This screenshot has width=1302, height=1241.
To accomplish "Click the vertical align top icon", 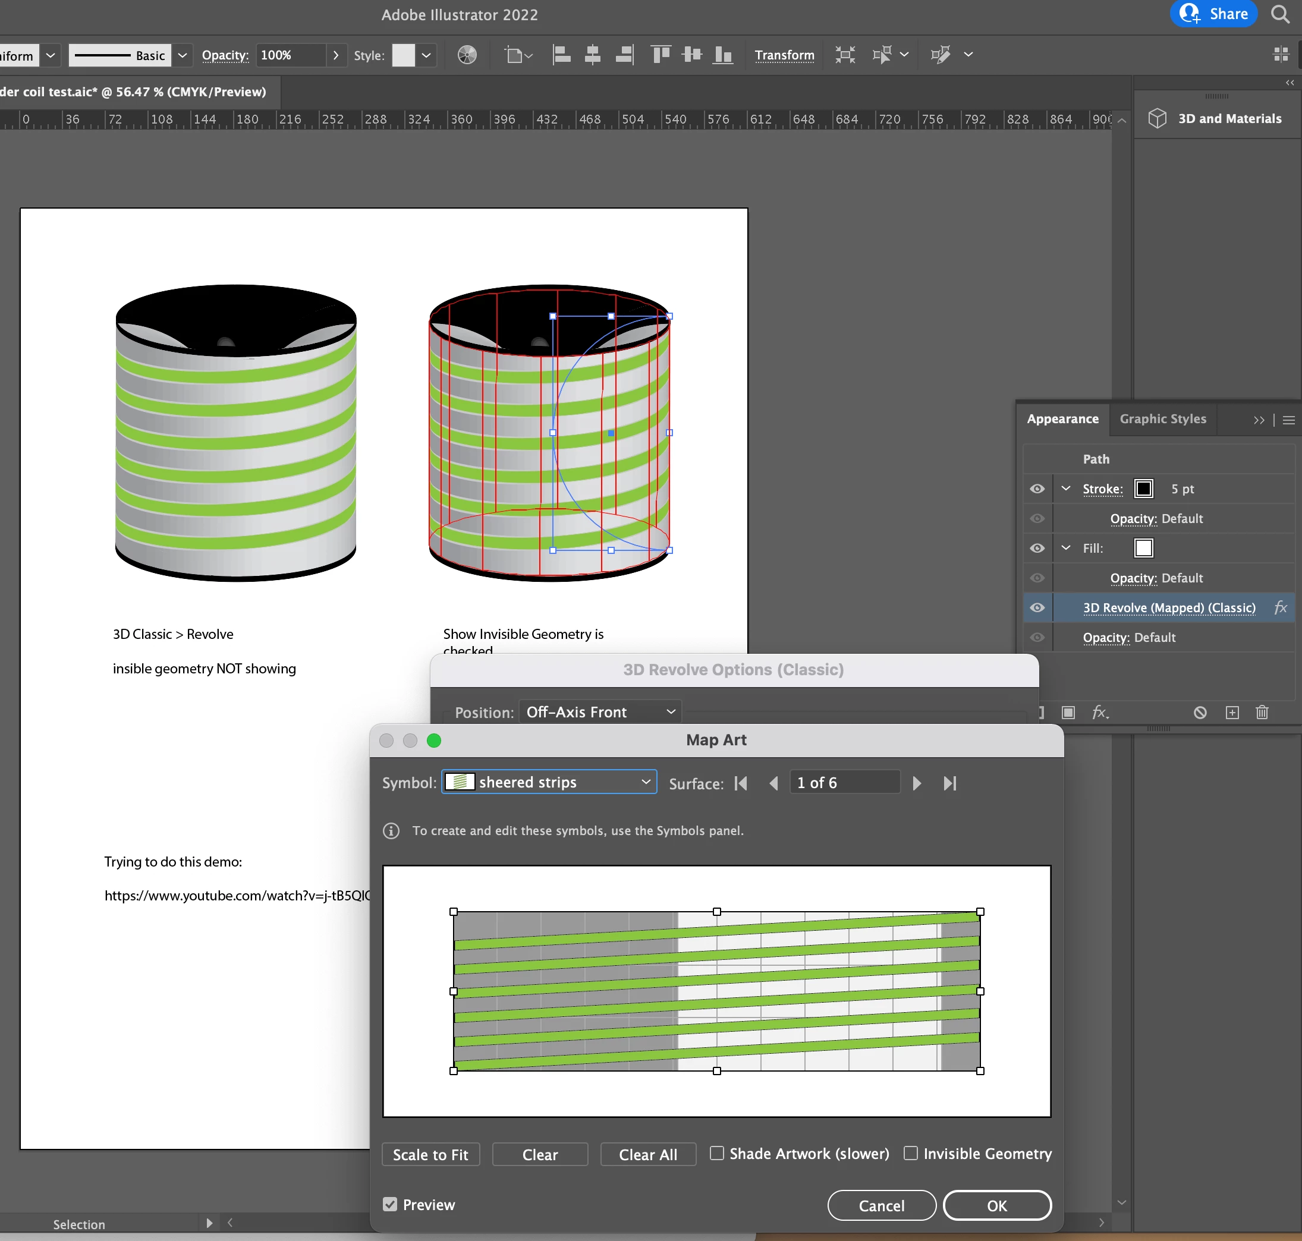I will click(x=661, y=55).
